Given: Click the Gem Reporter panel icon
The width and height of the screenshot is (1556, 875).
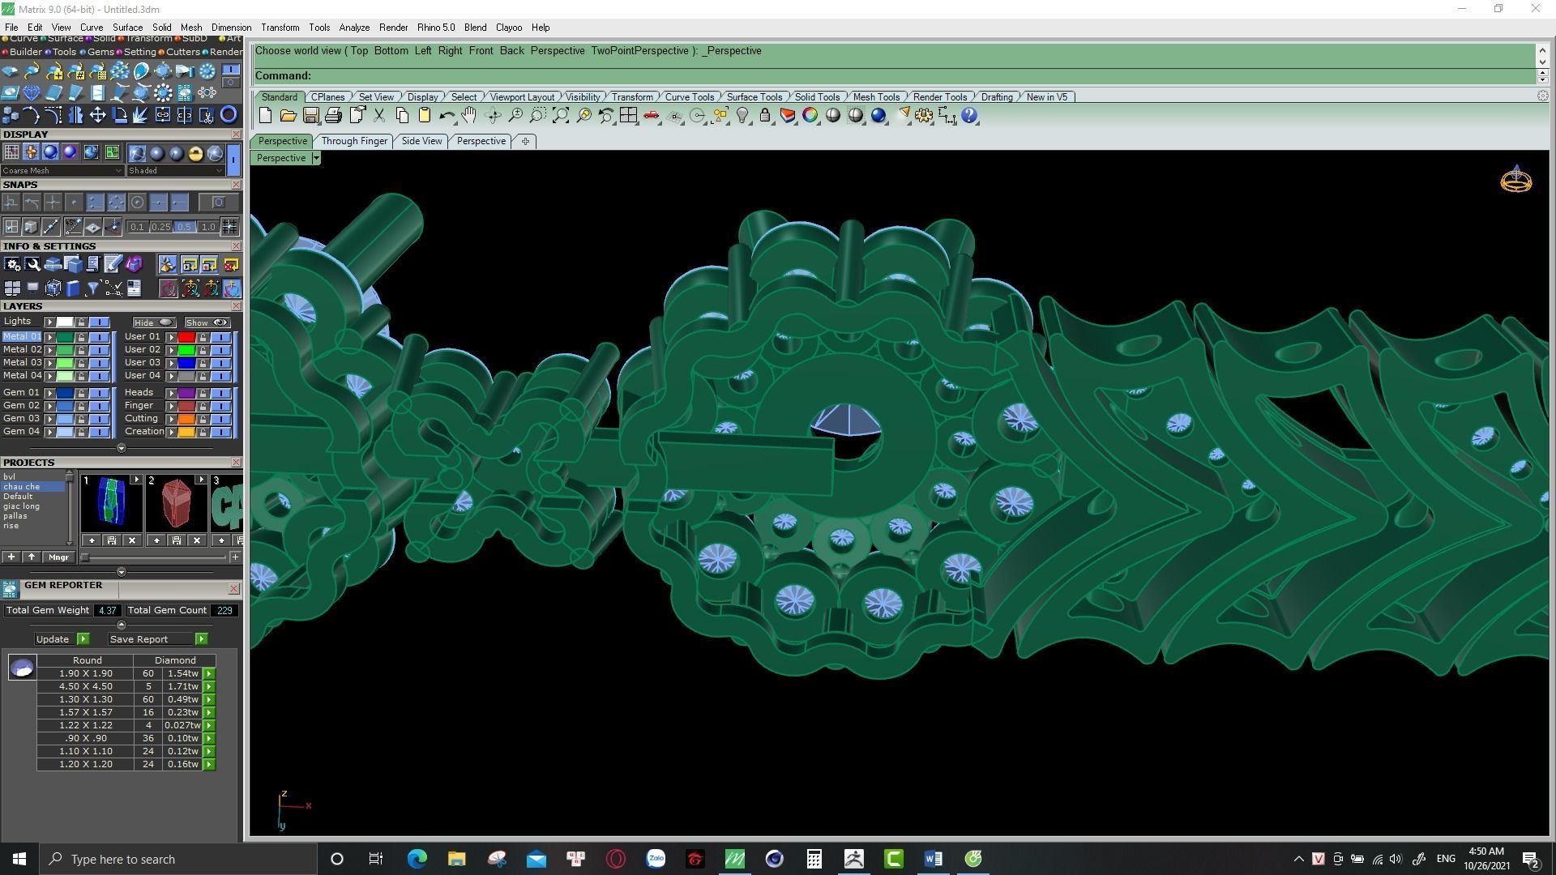Looking at the screenshot, I should pos(10,589).
